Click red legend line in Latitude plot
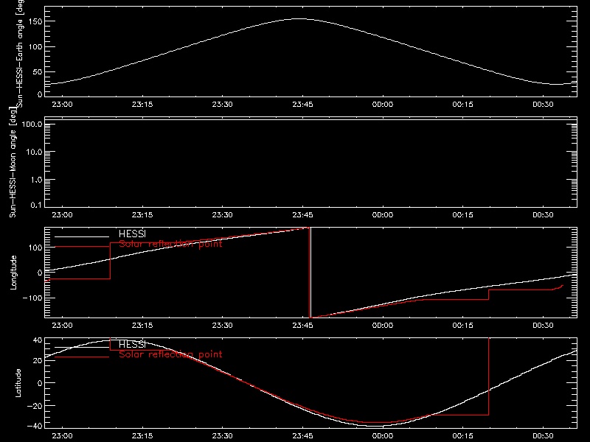This screenshot has width=590, height=442. point(82,357)
